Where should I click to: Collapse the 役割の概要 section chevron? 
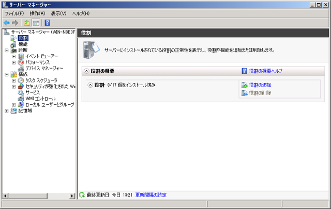click(86, 71)
